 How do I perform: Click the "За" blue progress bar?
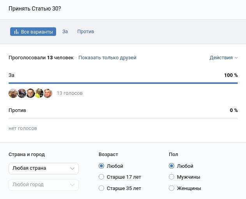pos(123,83)
